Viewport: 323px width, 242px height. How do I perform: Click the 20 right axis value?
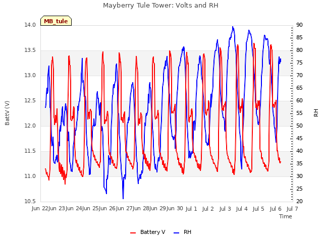click(x=299, y=201)
